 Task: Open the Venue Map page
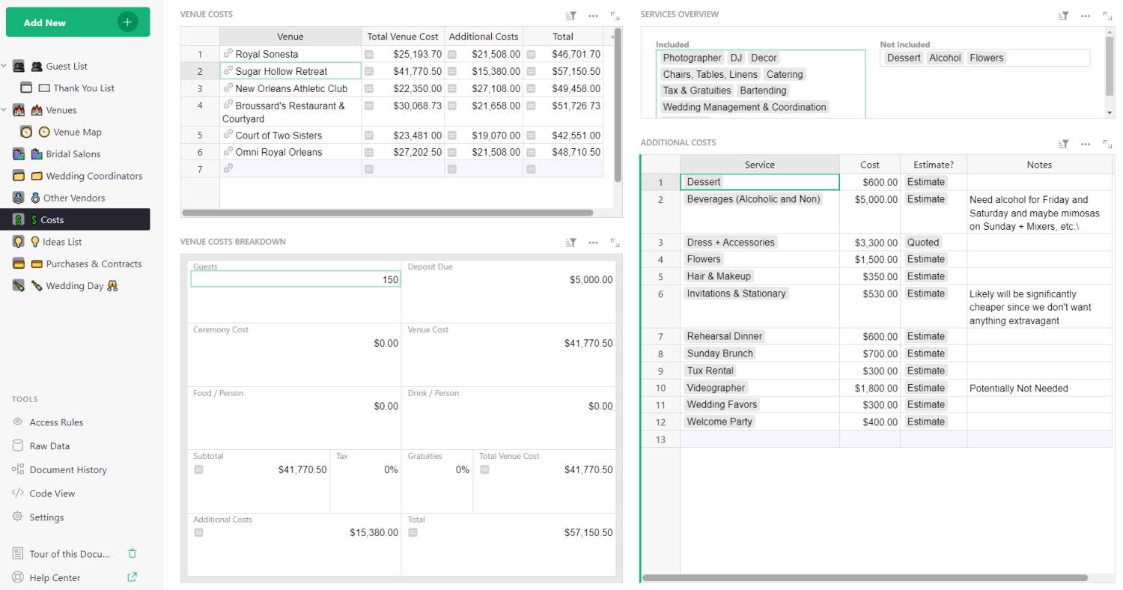pos(77,132)
